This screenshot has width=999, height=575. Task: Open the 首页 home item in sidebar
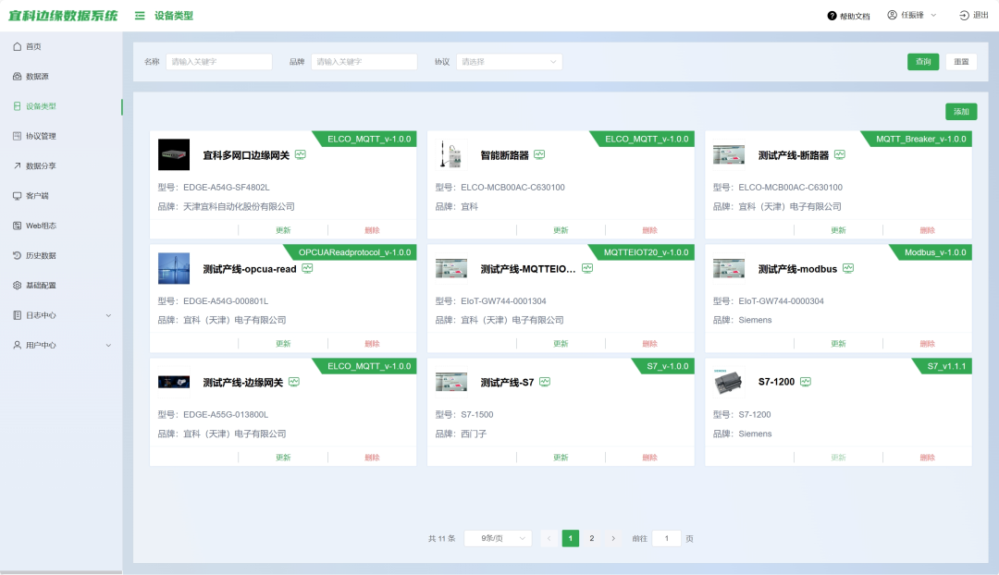coord(33,46)
